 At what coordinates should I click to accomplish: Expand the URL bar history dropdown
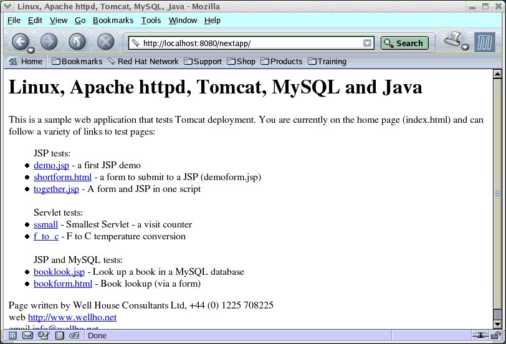pos(367,43)
